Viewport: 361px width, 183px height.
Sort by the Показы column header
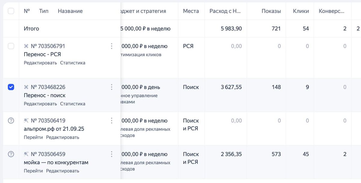pos(271,11)
